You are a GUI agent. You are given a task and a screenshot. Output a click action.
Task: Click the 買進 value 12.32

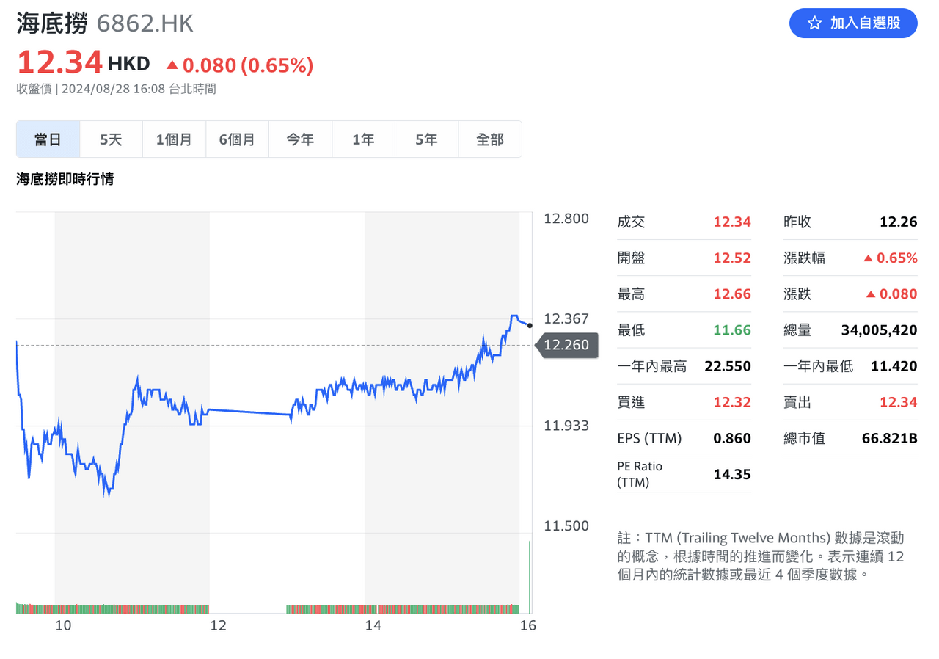tap(732, 401)
